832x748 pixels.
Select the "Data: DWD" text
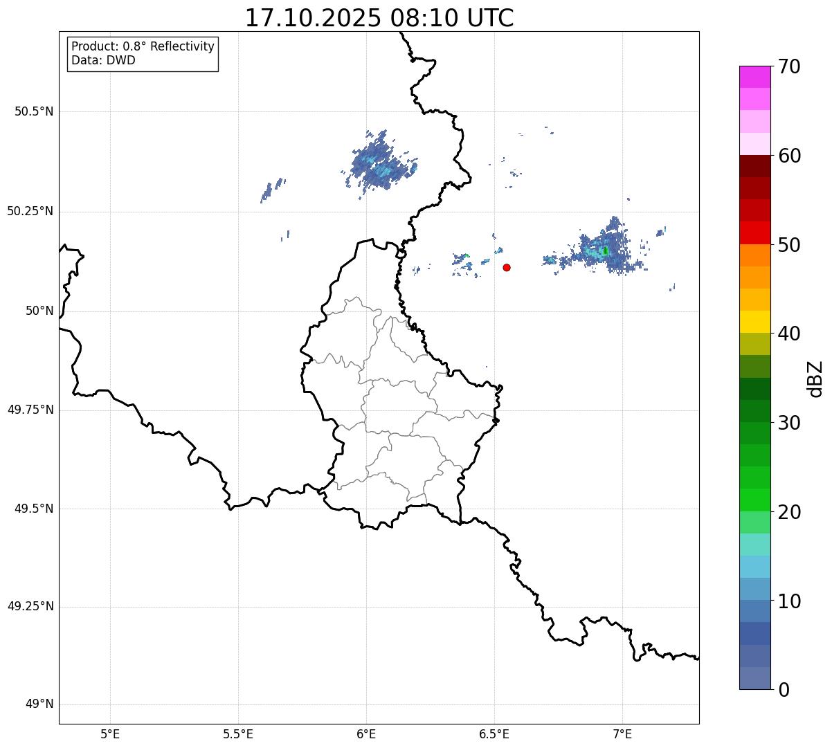[103, 60]
